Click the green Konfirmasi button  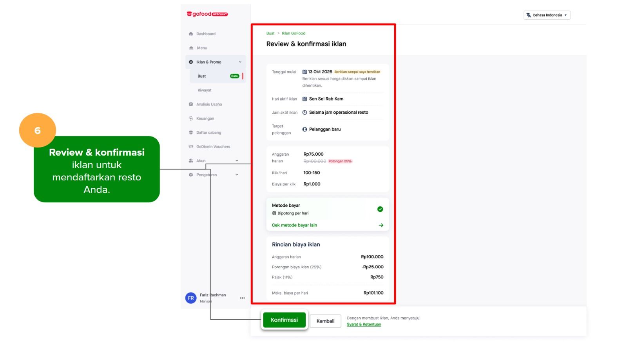[284, 320]
